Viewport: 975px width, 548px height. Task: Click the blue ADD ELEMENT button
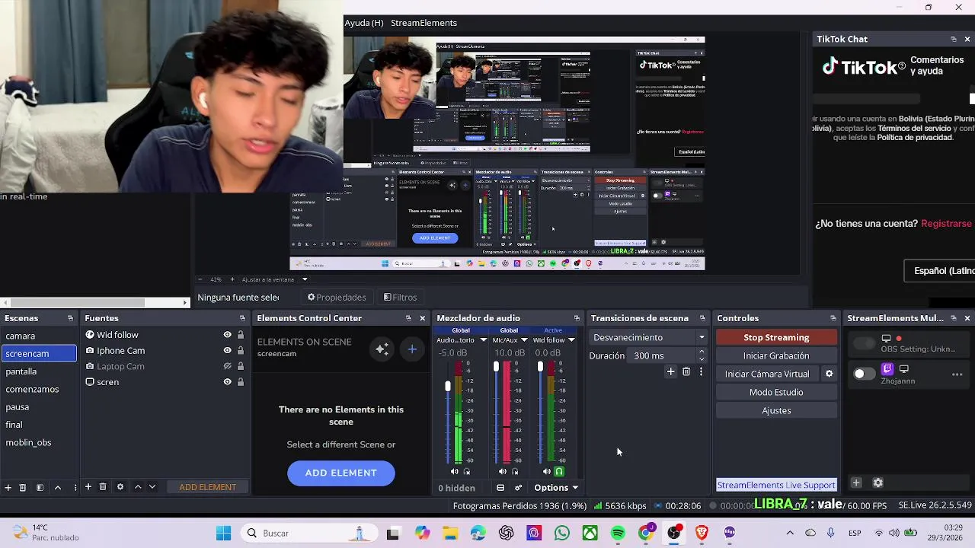click(x=341, y=473)
